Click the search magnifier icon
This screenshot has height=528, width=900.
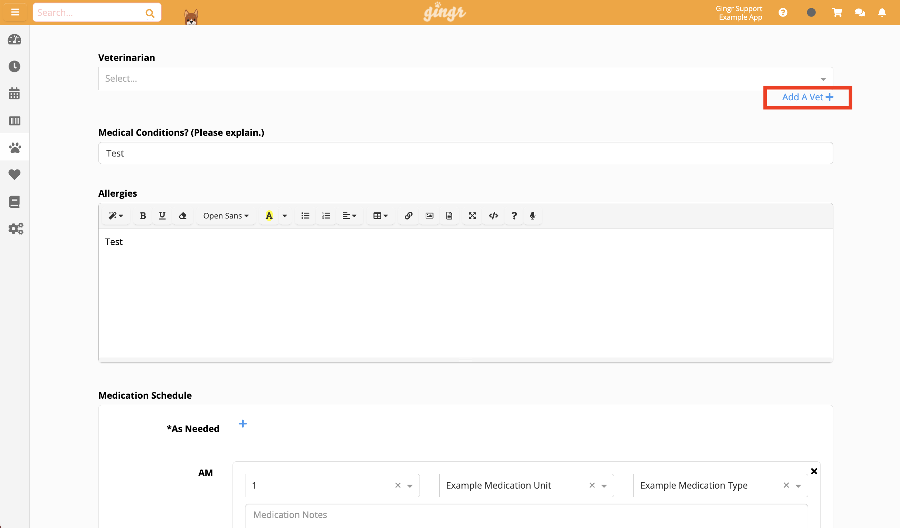pyautogui.click(x=150, y=13)
